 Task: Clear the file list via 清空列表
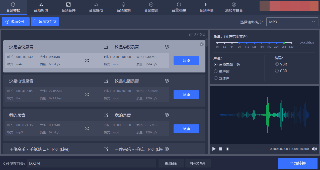pos(197,35)
